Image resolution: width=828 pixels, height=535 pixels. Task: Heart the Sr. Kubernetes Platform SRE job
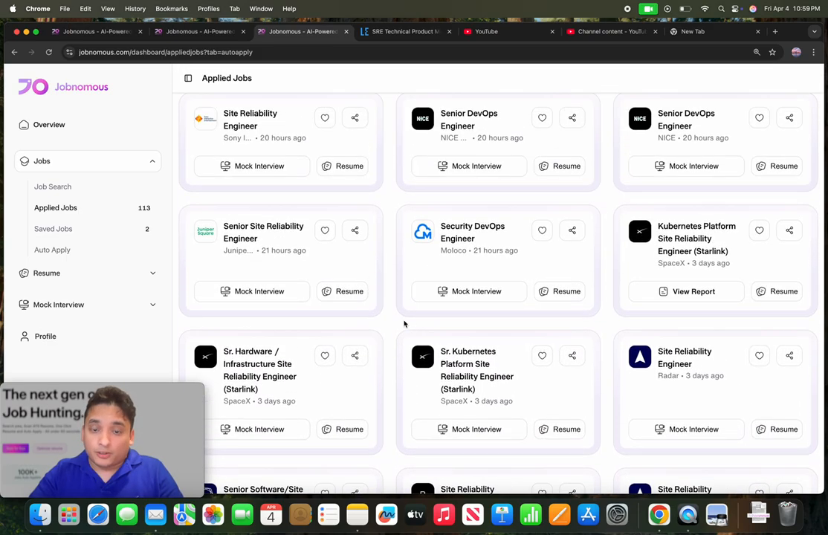[542, 355]
